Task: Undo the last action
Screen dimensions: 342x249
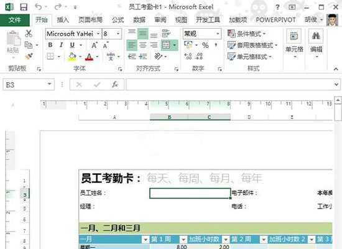Action: (39, 7)
